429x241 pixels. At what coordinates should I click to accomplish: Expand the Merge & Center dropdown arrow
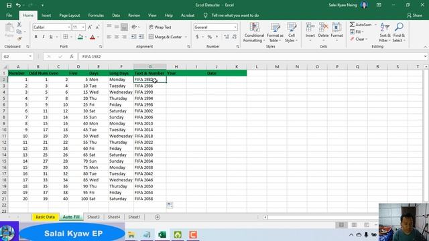click(x=186, y=37)
